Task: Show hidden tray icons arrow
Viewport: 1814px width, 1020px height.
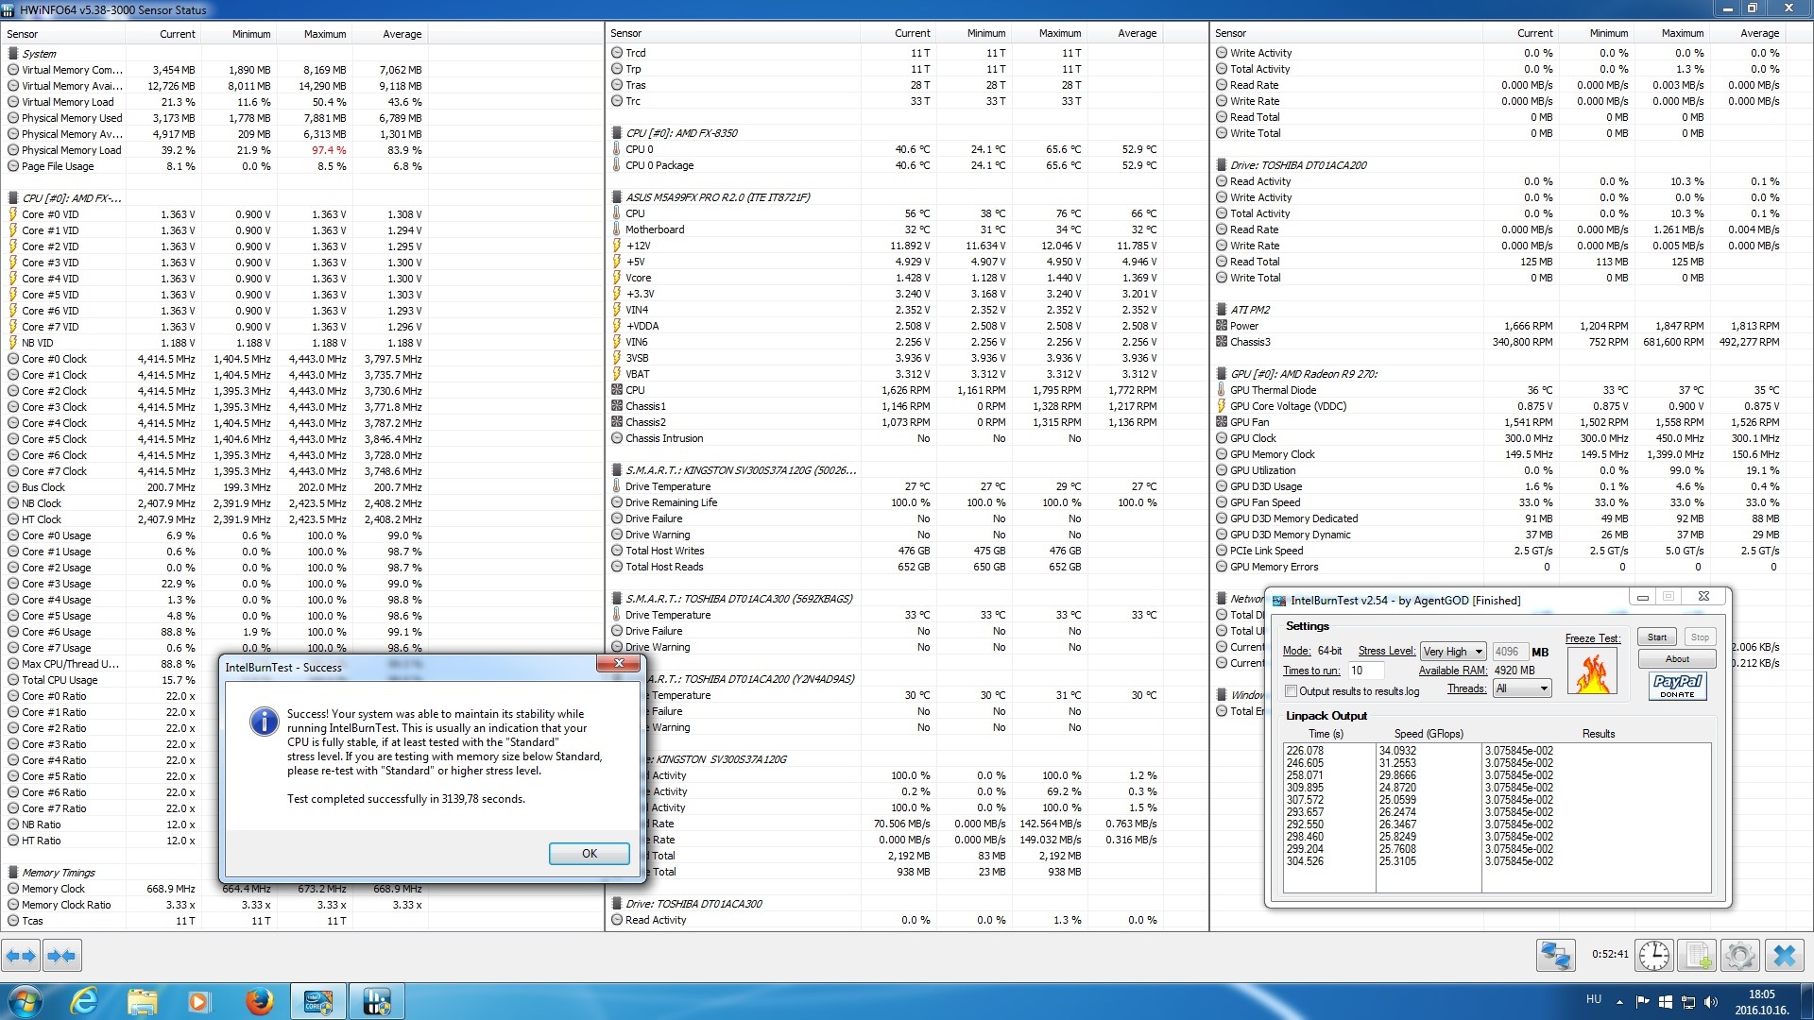Action: point(1619,1002)
